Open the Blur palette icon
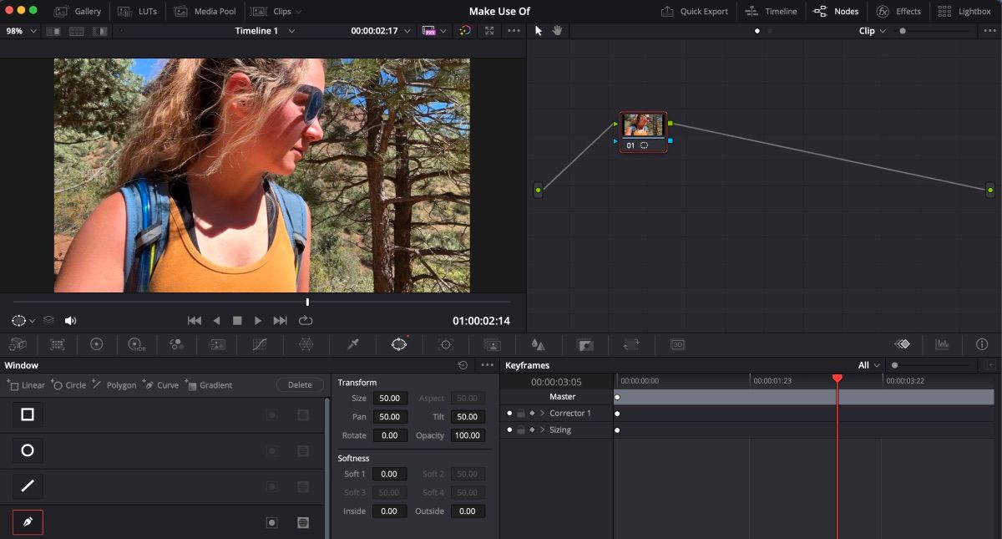The width and height of the screenshot is (1002, 539). (538, 344)
